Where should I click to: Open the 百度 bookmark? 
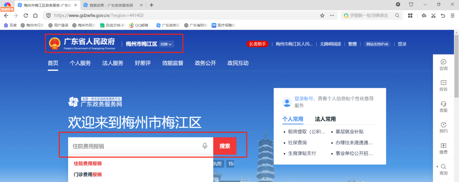click(x=10, y=25)
